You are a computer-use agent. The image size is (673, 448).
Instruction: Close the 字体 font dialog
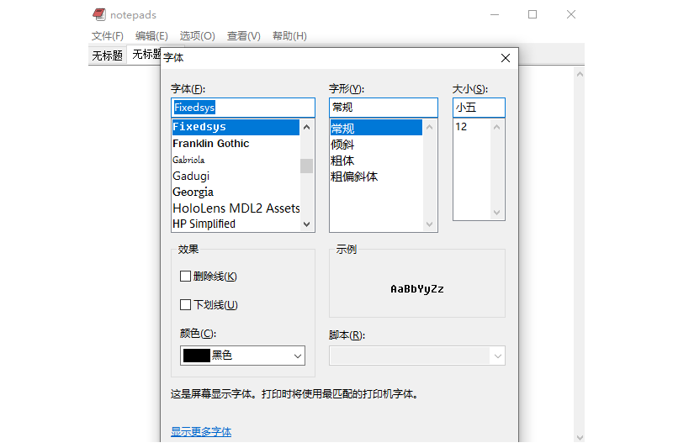click(x=506, y=58)
